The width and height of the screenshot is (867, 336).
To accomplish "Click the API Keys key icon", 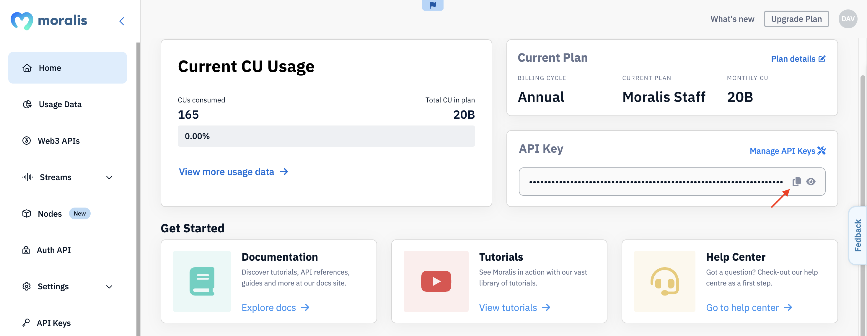I will [x=26, y=322].
